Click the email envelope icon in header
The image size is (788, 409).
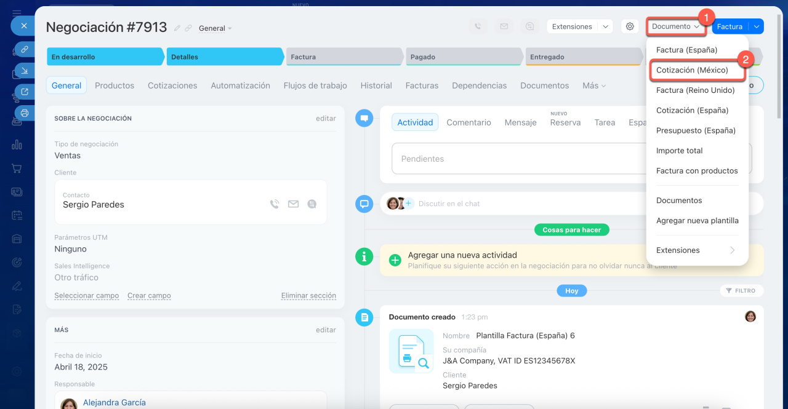[504, 26]
